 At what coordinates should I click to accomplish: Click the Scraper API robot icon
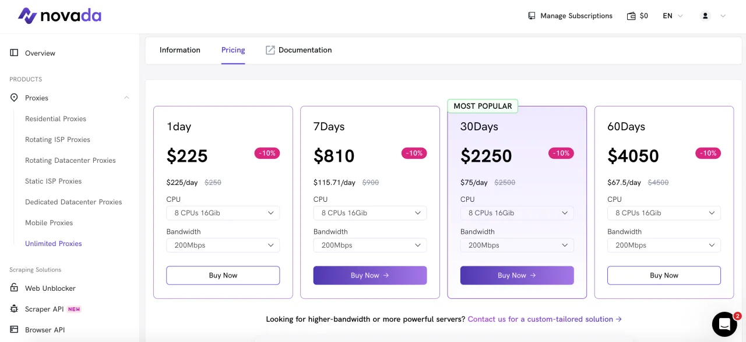point(14,309)
